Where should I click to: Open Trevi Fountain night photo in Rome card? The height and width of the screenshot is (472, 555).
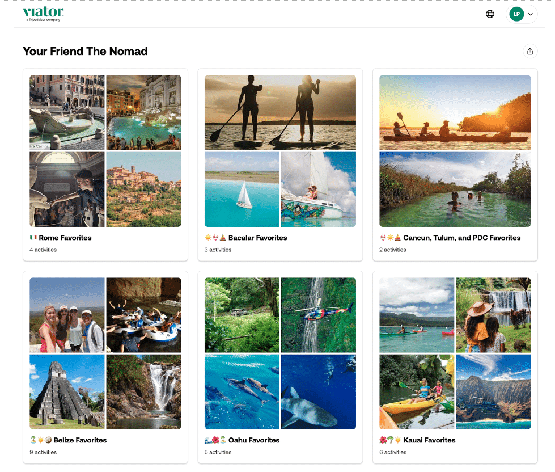tap(143, 112)
